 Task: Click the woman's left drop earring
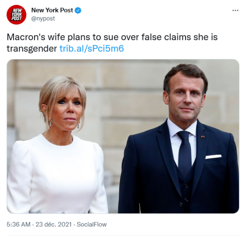pyautogui.click(x=50, y=123)
